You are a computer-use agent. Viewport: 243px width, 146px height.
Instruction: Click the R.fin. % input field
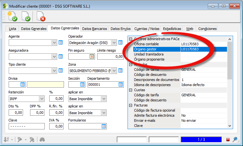click(x=56, y=113)
